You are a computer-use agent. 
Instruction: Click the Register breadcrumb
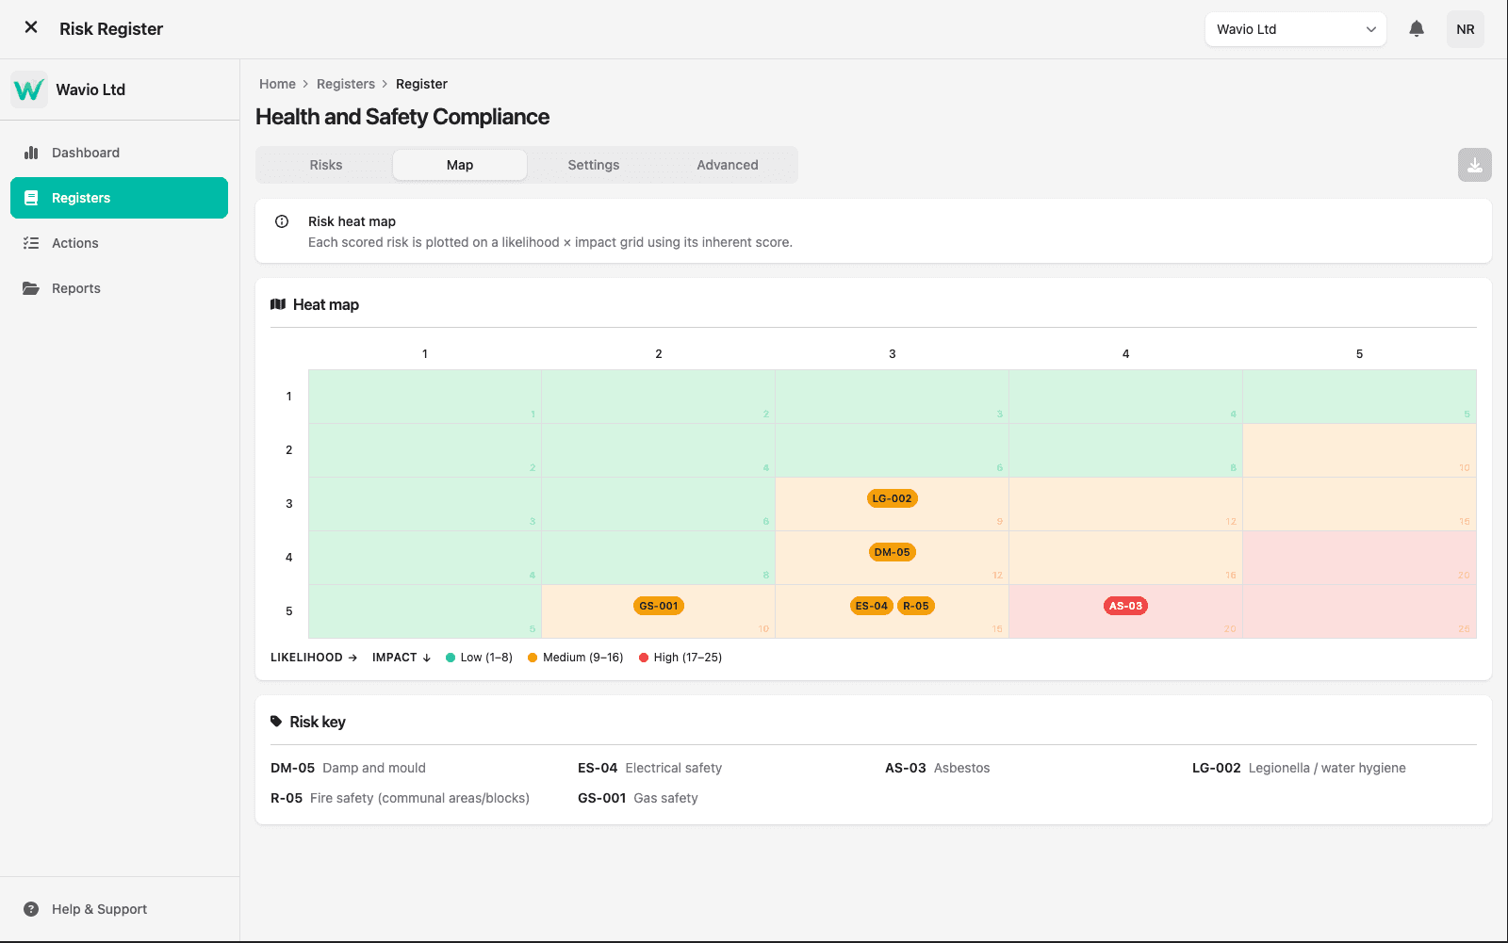[421, 84]
